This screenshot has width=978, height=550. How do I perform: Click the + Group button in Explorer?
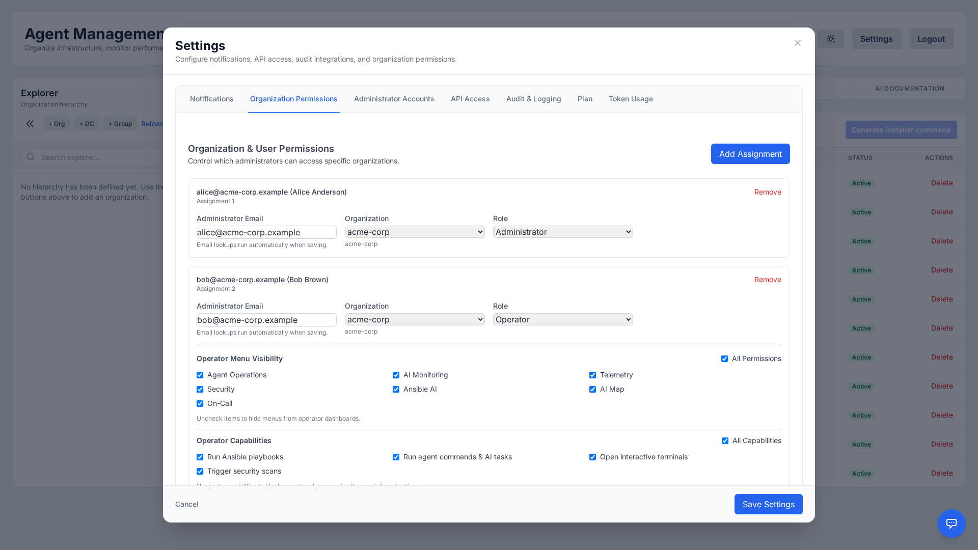click(120, 124)
